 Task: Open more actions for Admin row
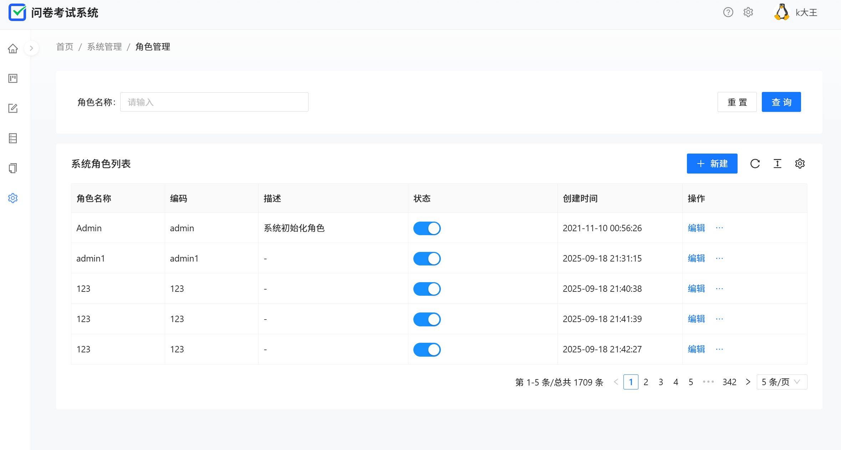pyautogui.click(x=719, y=228)
